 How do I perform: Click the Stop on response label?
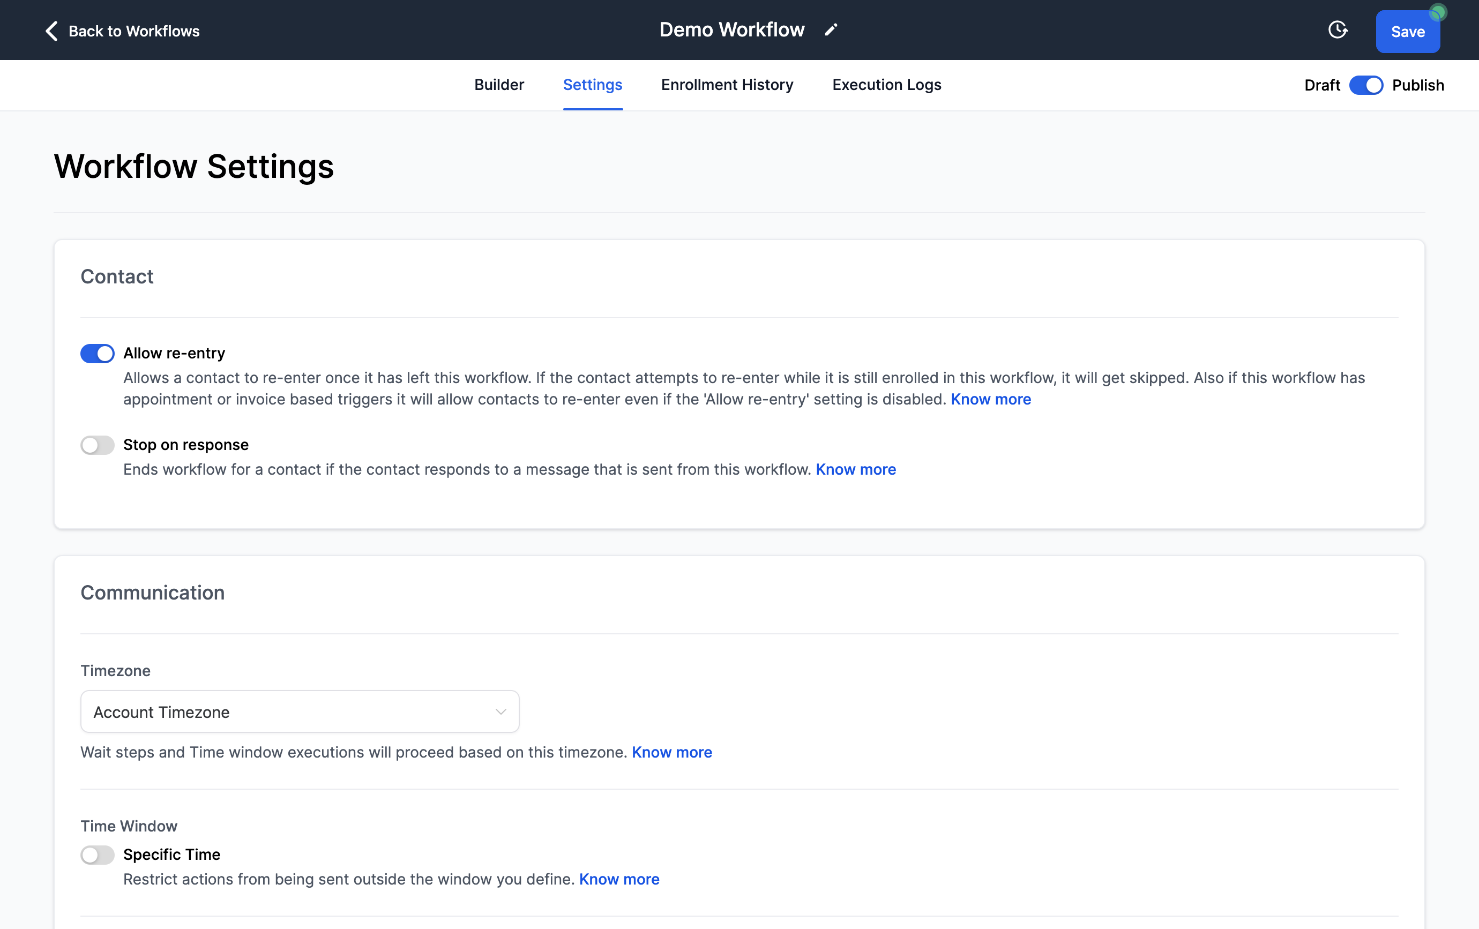(185, 445)
